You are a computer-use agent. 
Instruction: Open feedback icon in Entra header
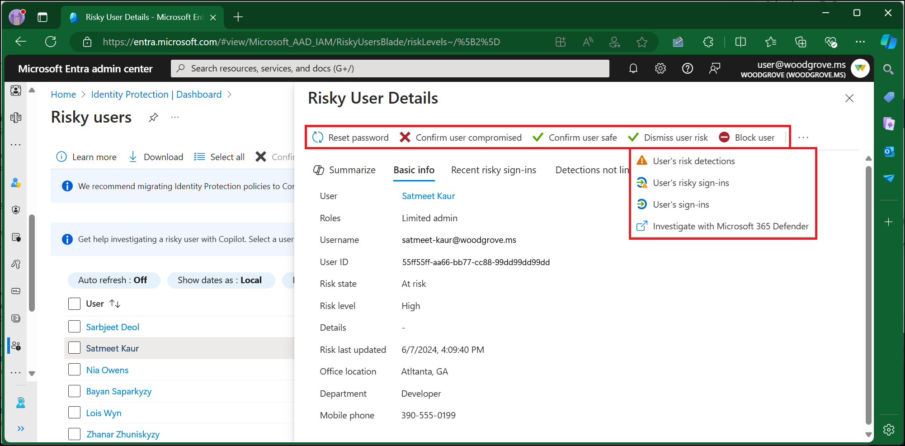pos(715,68)
